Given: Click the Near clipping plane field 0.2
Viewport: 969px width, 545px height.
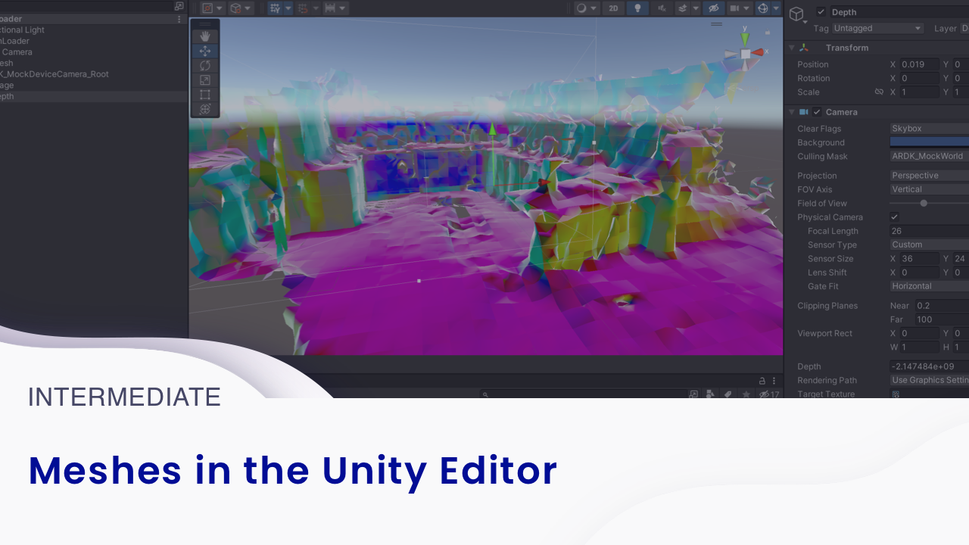Looking at the screenshot, I should coord(941,306).
